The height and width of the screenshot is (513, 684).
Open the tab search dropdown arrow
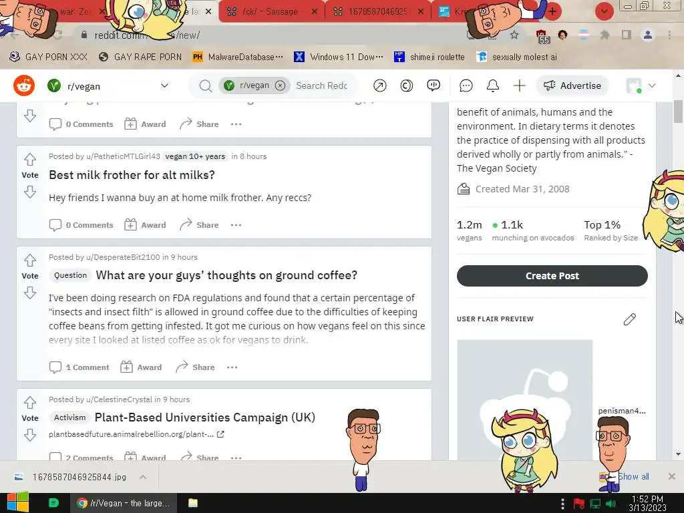604,11
